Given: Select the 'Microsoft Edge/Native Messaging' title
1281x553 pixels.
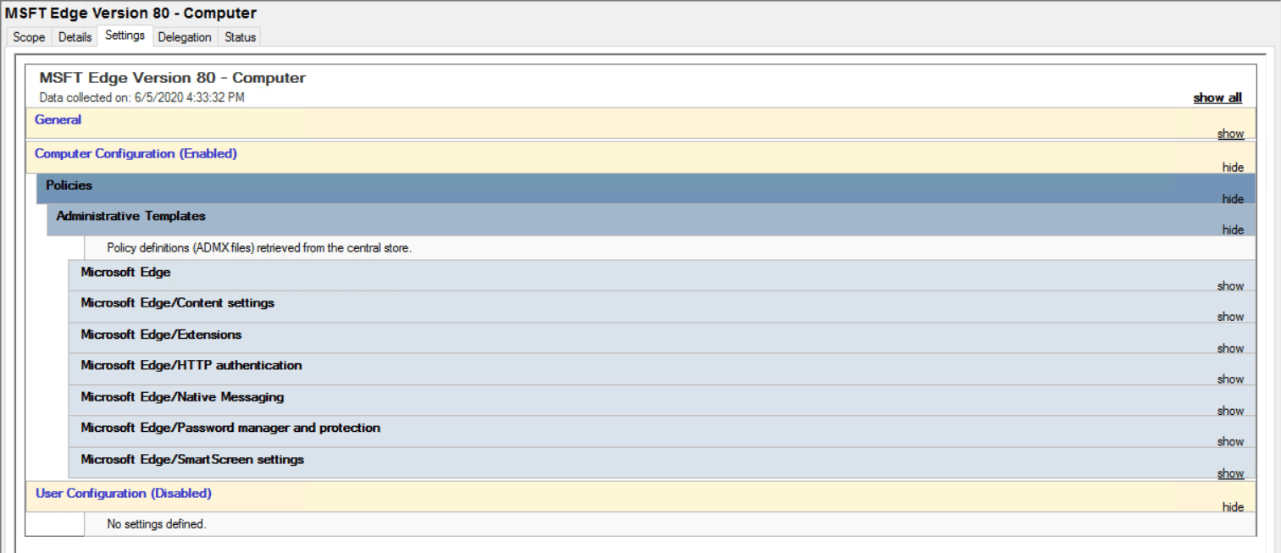Looking at the screenshot, I should pos(182,396).
